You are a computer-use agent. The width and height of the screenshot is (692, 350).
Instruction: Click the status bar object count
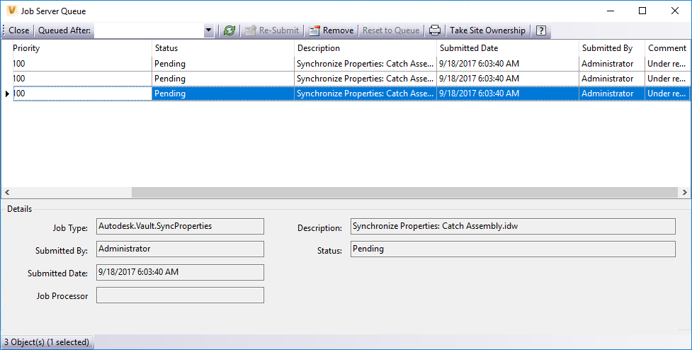(47, 342)
